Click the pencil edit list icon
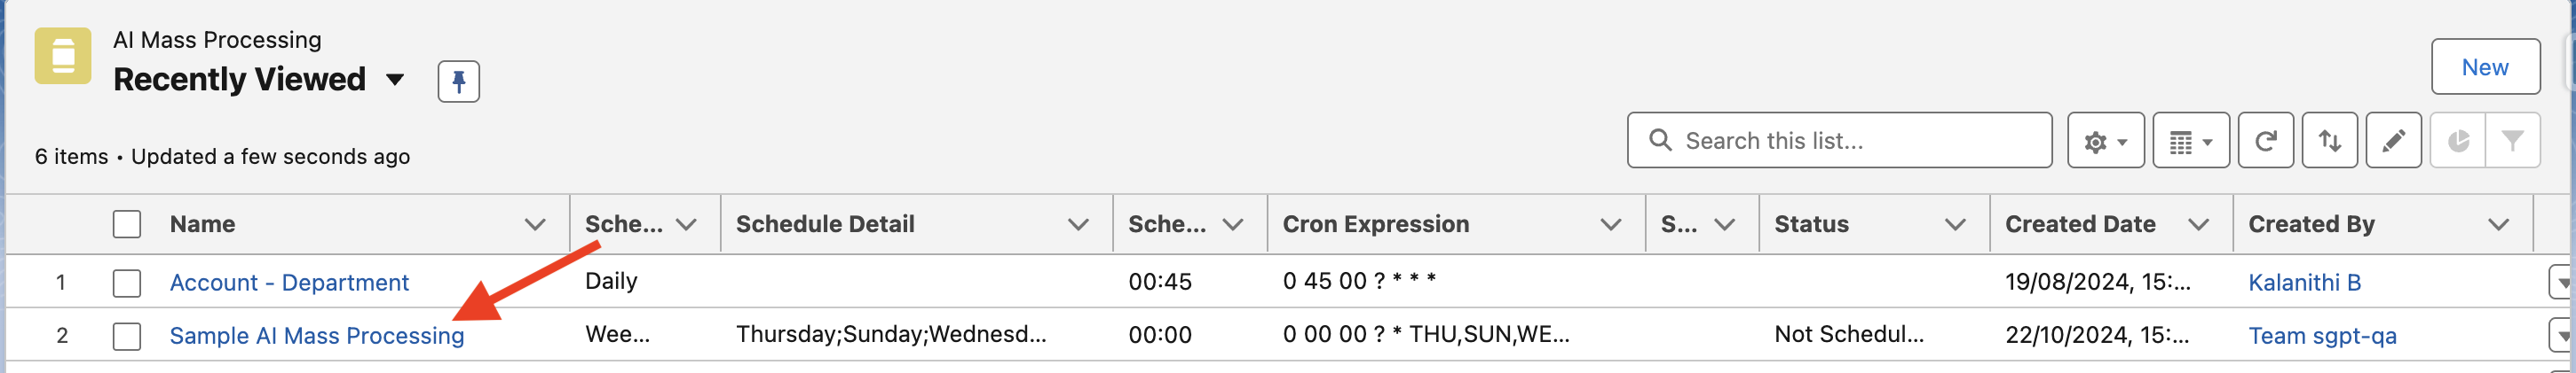This screenshot has width=2576, height=373. coord(2393,141)
